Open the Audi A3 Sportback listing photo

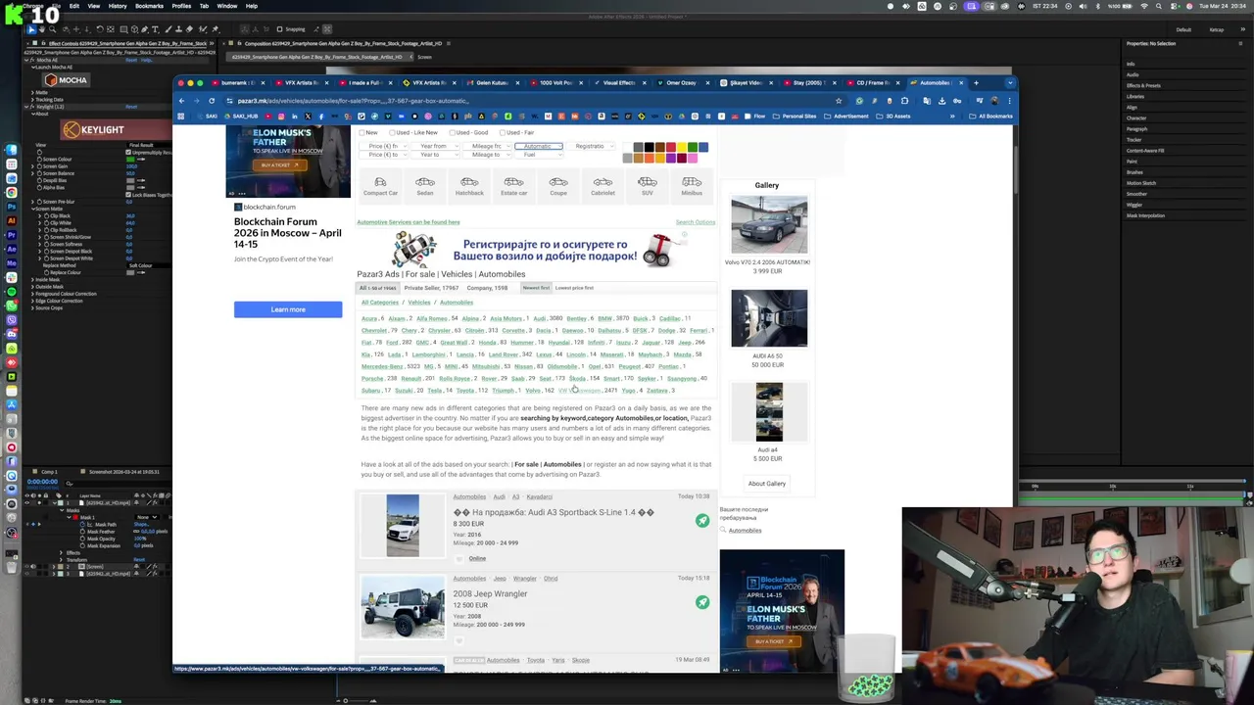pos(403,526)
